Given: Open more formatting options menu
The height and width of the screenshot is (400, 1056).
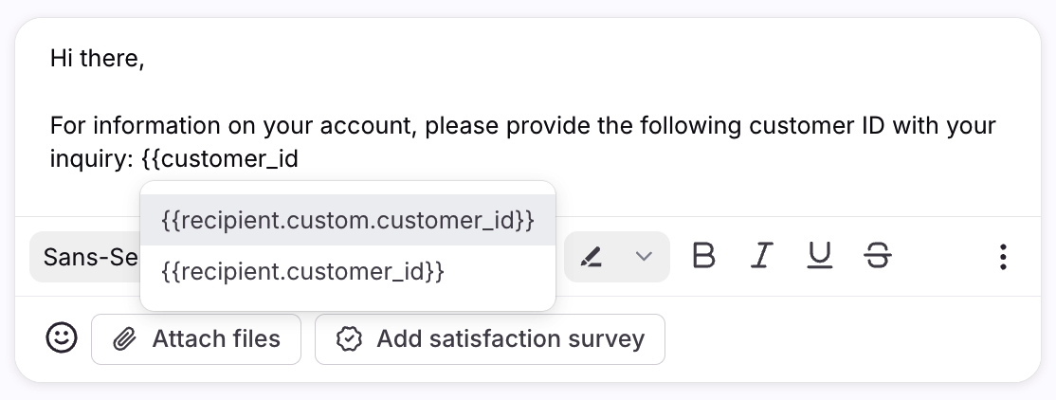Looking at the screenshot, I should [1003, 256].
